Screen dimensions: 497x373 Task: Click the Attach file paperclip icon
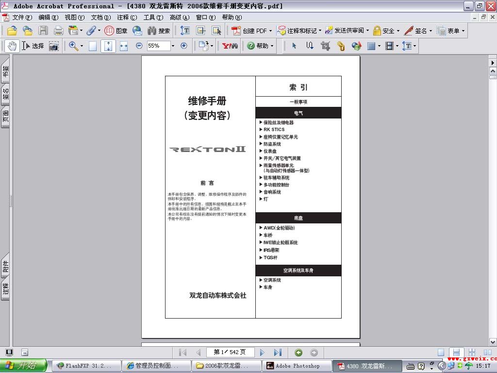pos(91,31)
